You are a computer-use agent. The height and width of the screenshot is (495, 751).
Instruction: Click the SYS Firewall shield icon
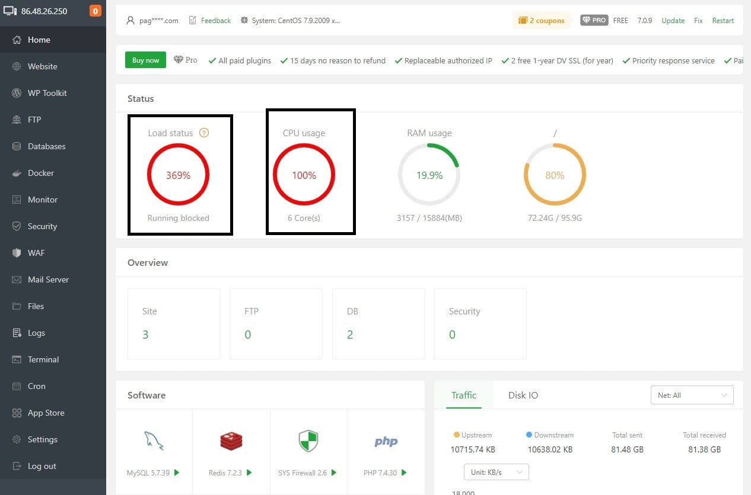[308, 441]
